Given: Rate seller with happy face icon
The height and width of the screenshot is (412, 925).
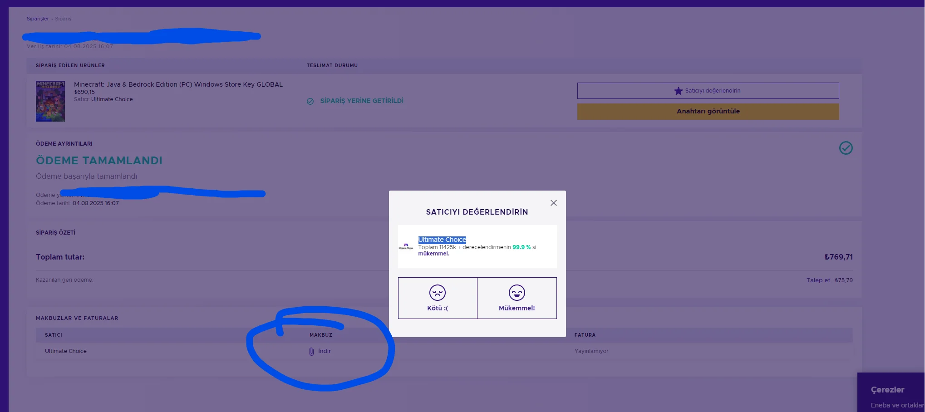Looking at the screenshot, I should (x=517, y=293).
